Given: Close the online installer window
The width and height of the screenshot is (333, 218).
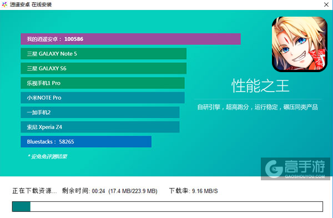Looking at the screenshot, I should 326,4.
